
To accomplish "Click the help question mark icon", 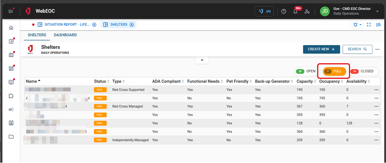I will [x=284, y=11].
